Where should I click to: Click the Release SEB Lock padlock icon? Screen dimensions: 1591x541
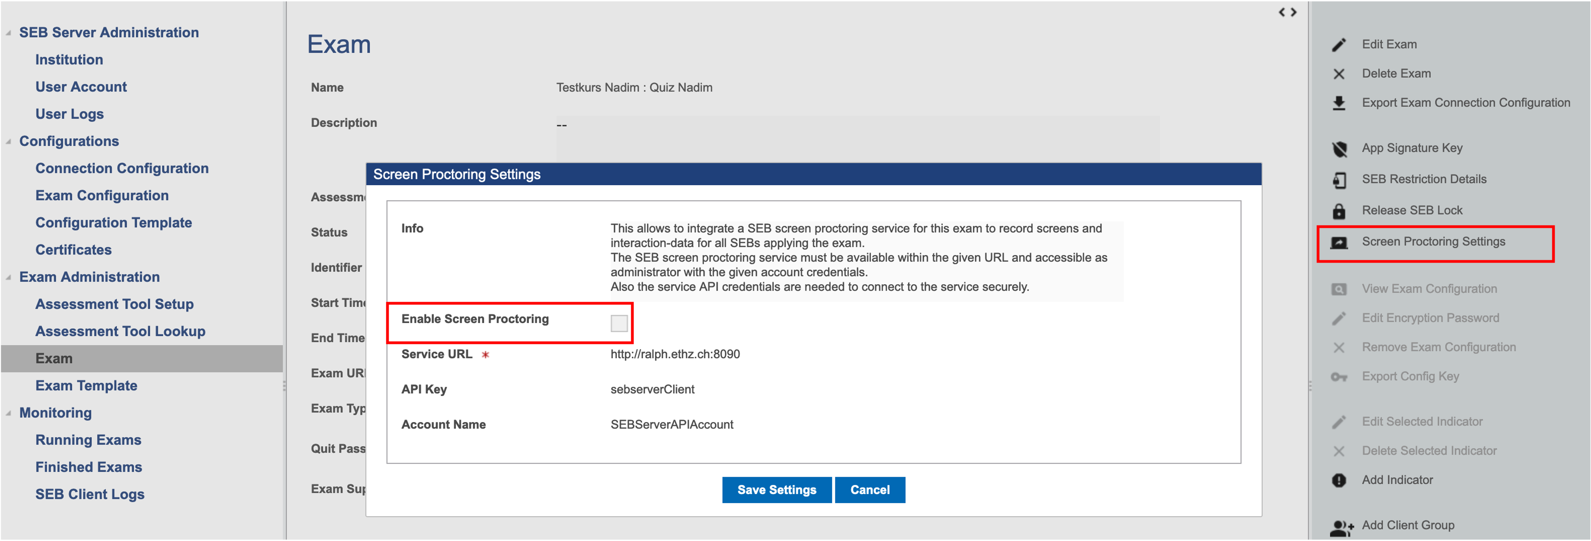[x=1338, y=211]
